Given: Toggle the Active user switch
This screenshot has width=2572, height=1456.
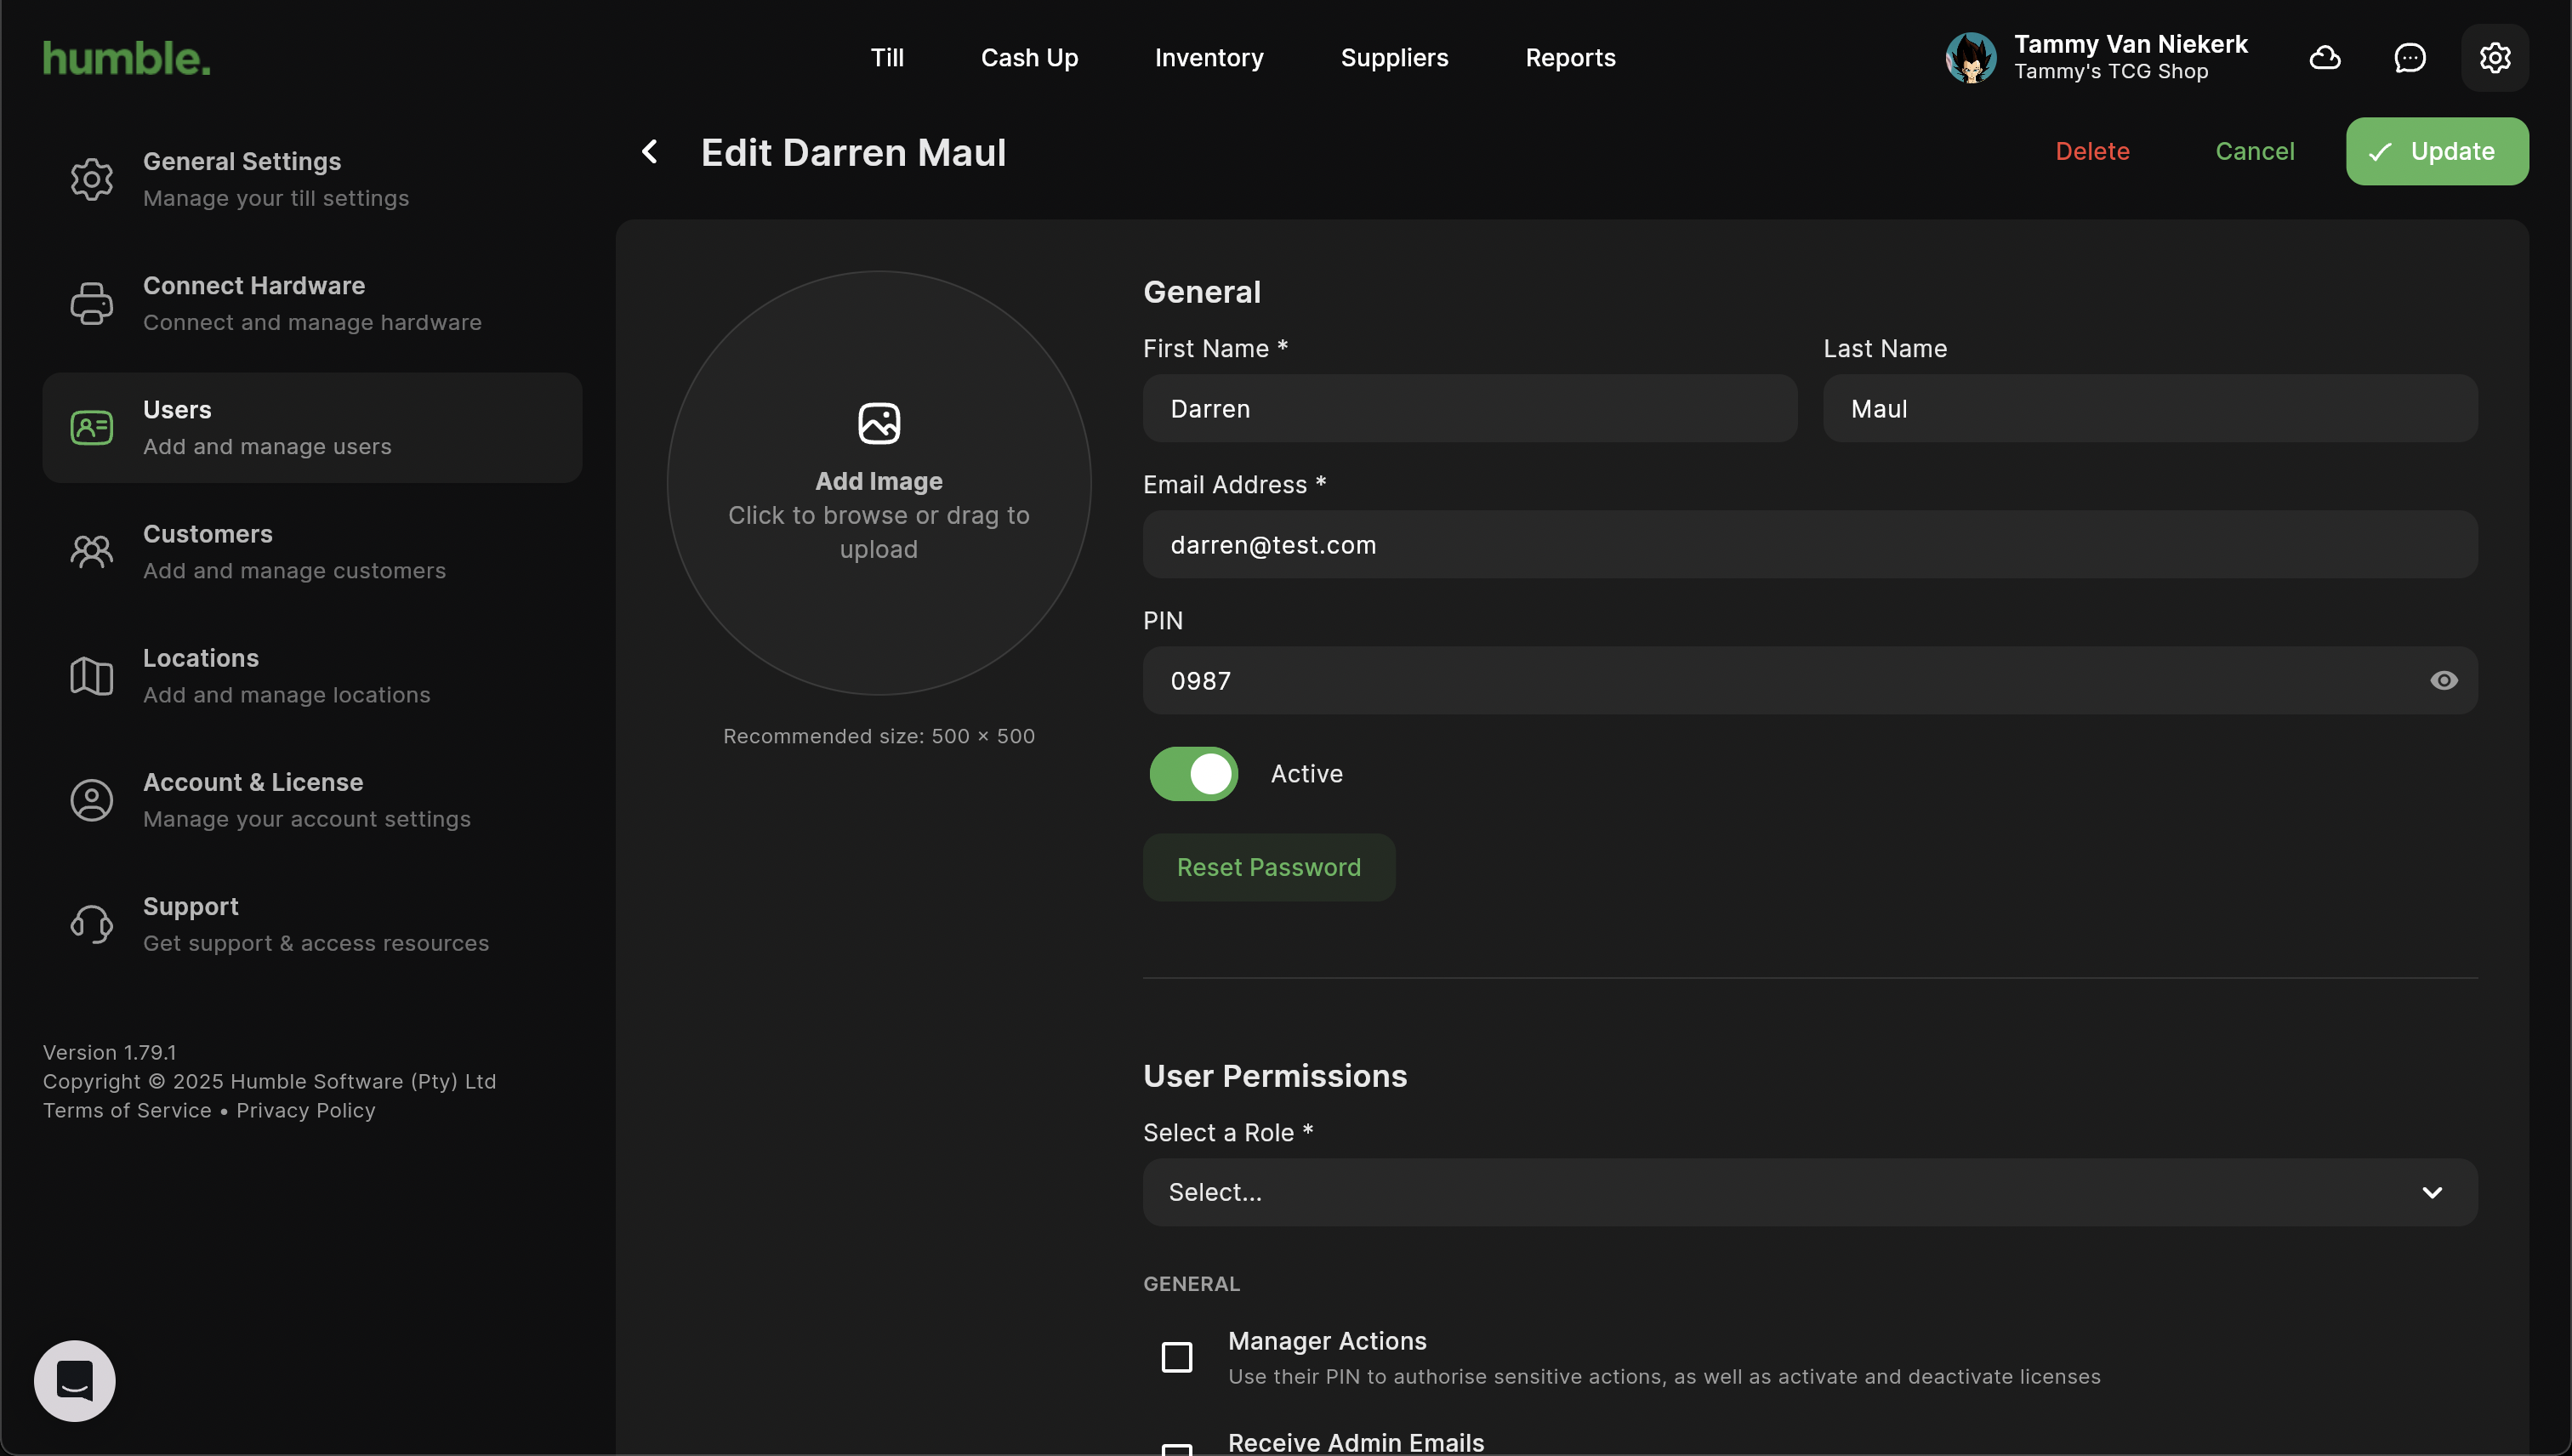Looking at the screenshot, I should 1194,774.
